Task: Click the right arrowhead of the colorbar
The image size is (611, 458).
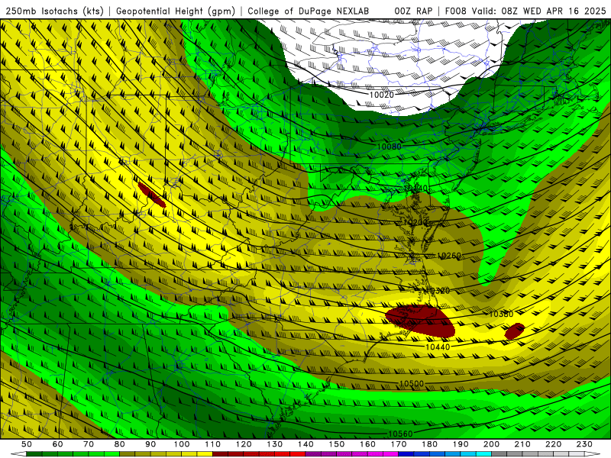Action: [593, 454]
